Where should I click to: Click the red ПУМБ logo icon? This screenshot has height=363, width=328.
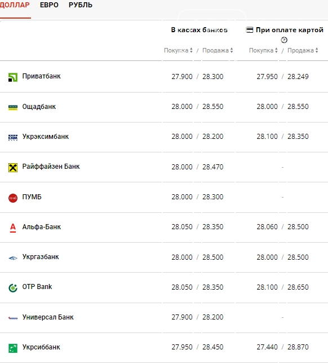(13, 198)
